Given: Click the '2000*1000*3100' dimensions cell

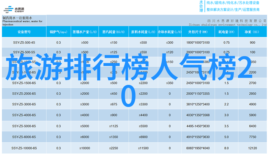Looking at the screenshot, I should [198, 52].
